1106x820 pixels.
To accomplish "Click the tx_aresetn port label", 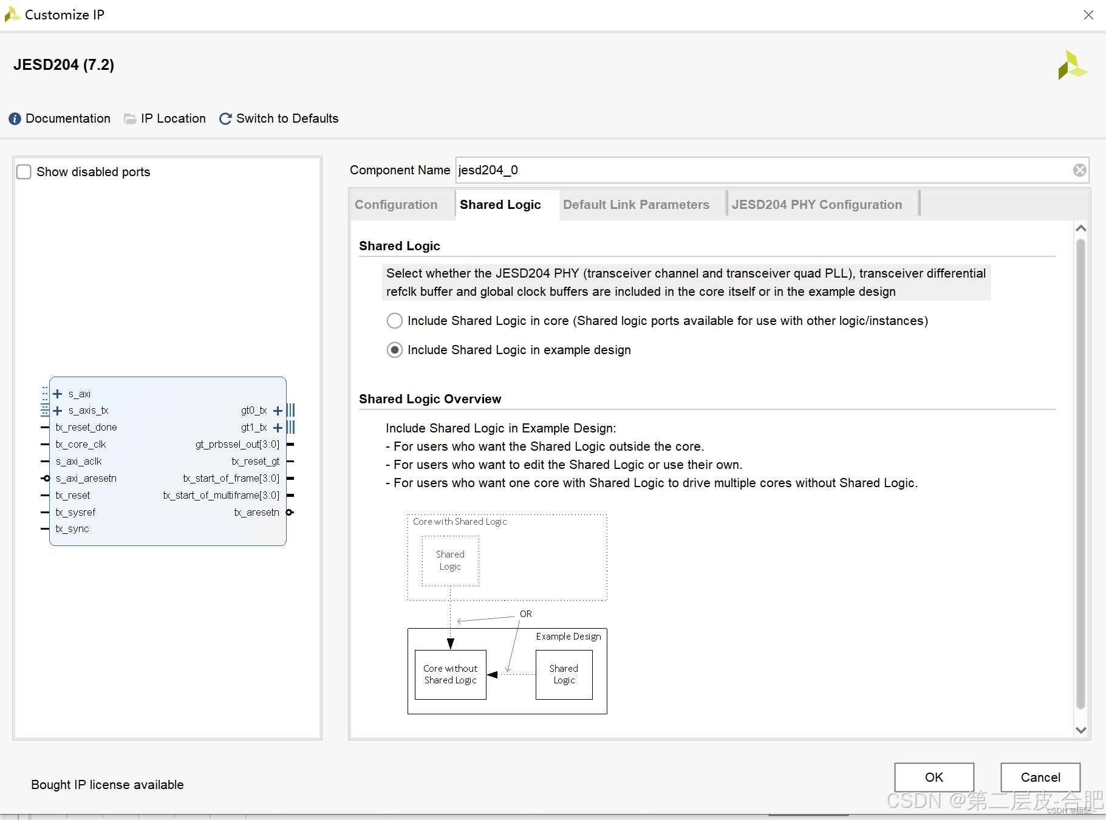I will (257, 513).
